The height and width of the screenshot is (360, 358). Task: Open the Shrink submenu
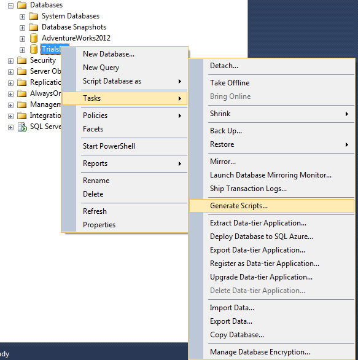click(271, 114)
